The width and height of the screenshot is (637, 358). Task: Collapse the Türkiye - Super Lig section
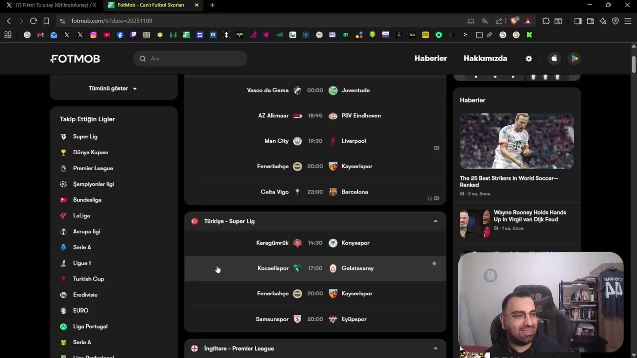tap(435, 221)
